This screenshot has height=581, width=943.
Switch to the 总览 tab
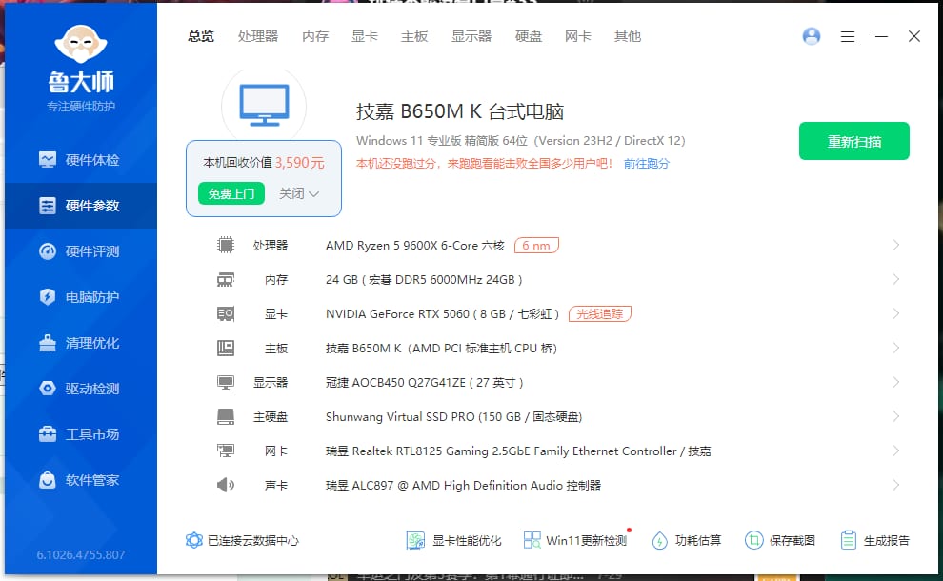(201, 37)
